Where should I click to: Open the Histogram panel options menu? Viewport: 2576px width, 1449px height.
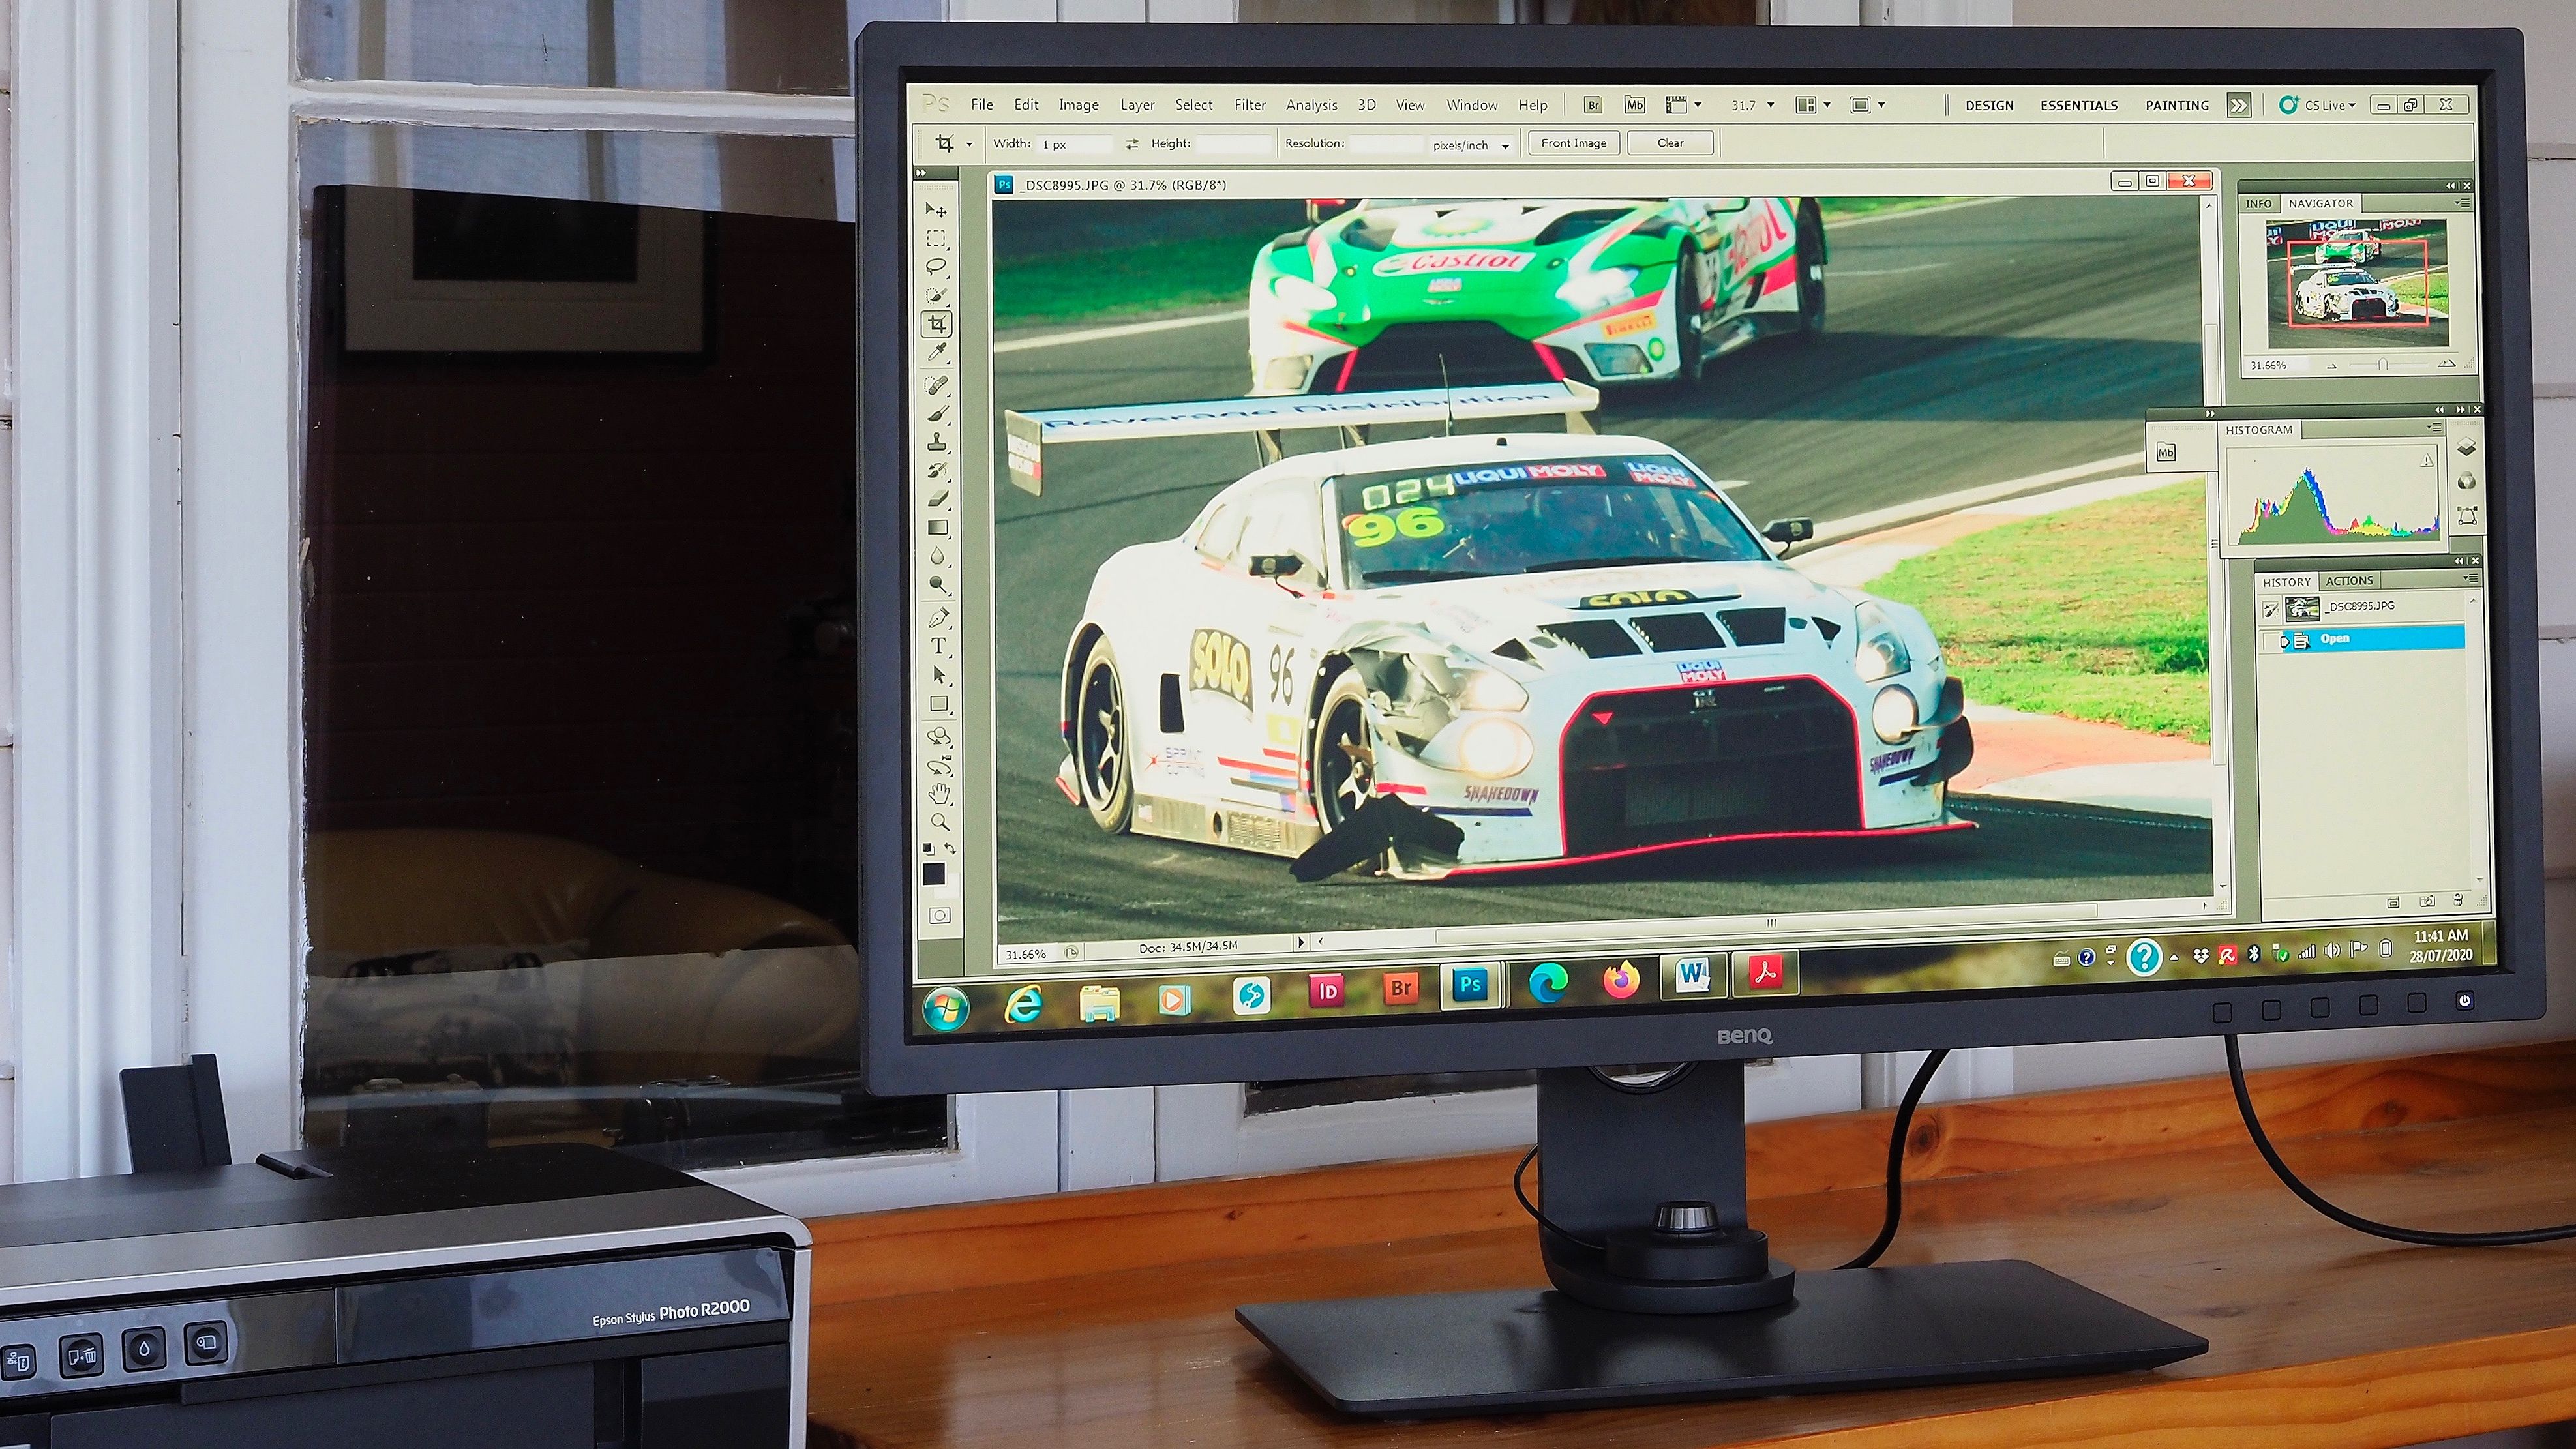(2434, 427)
